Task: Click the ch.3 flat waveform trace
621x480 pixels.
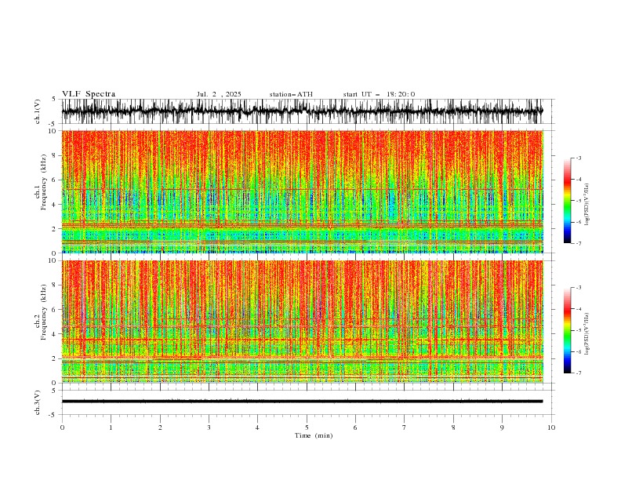Action: [x=302, y=402]
